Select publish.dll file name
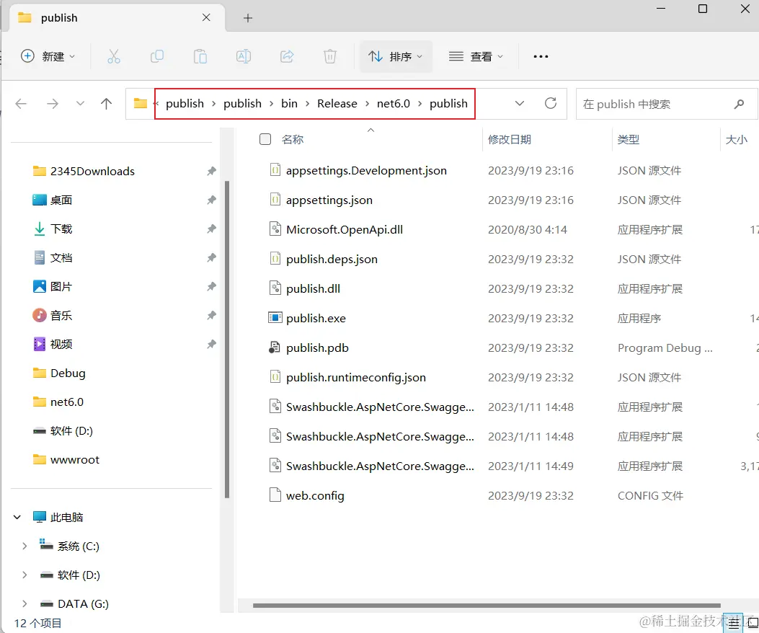Image resolution: width=759 pixels, height=633 pixels. click(313, 288)
